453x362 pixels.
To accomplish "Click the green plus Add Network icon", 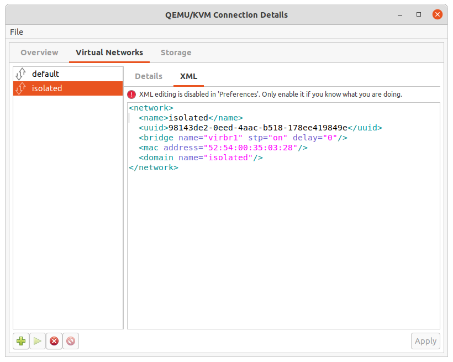I will tap(21, 341).
